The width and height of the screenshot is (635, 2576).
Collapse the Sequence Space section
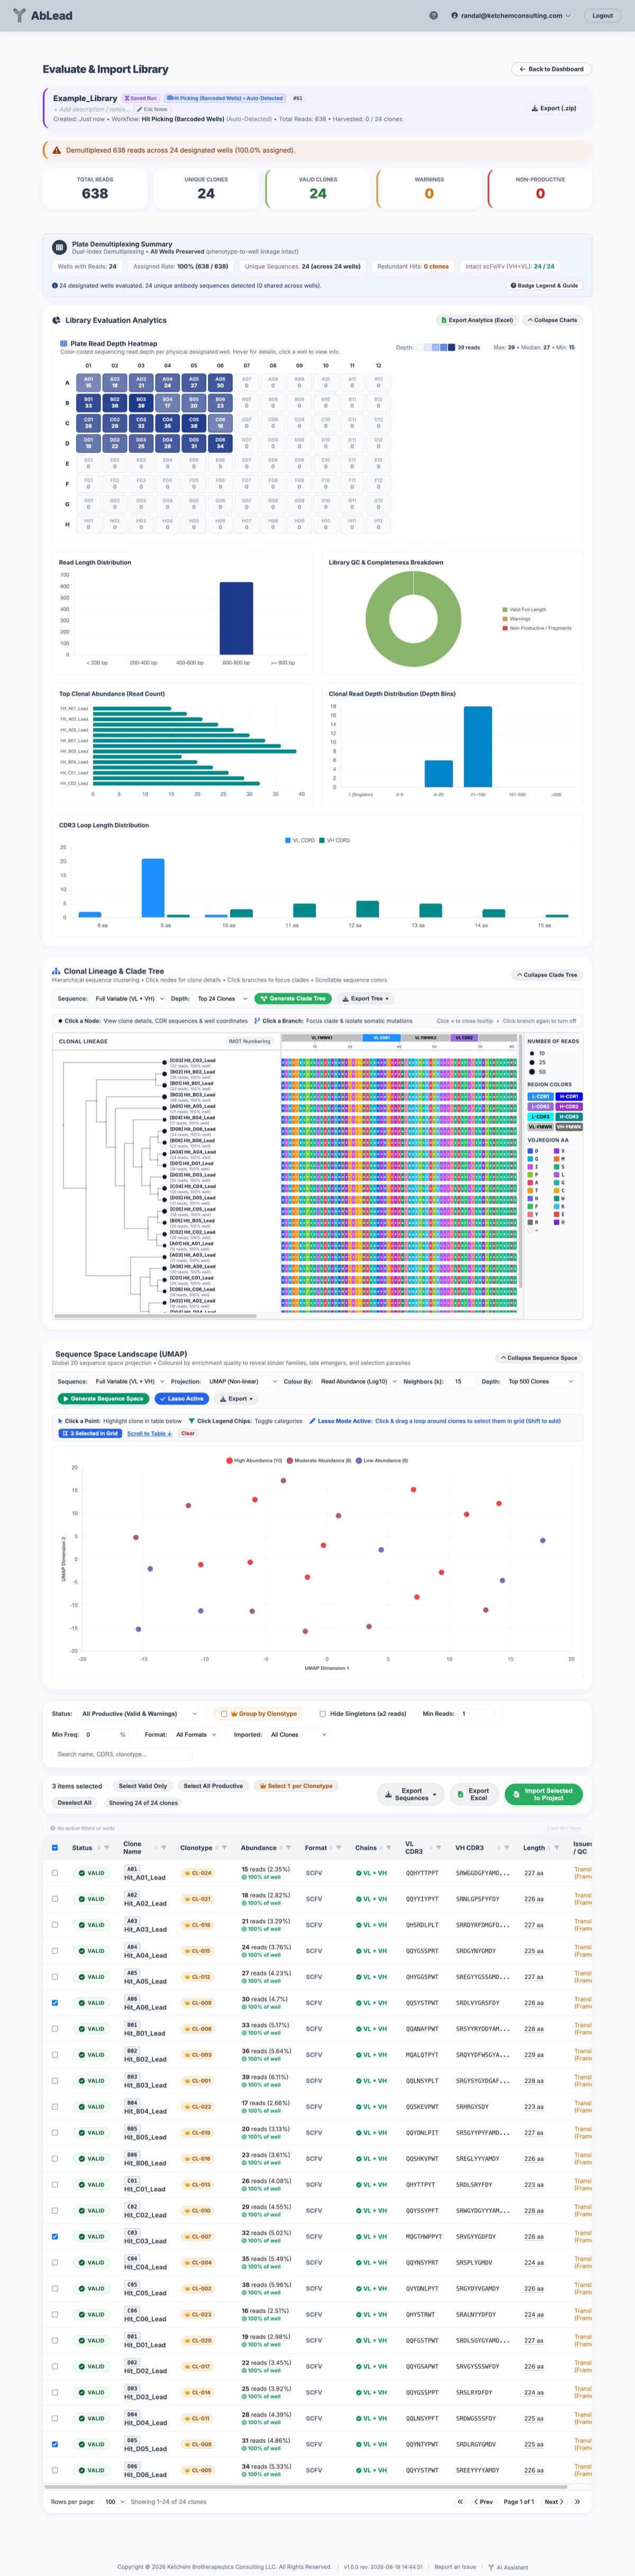point(539,1358)
